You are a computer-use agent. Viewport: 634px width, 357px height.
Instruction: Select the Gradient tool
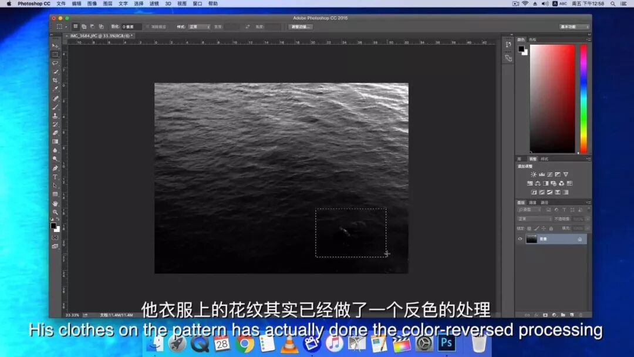click(55, 142)
